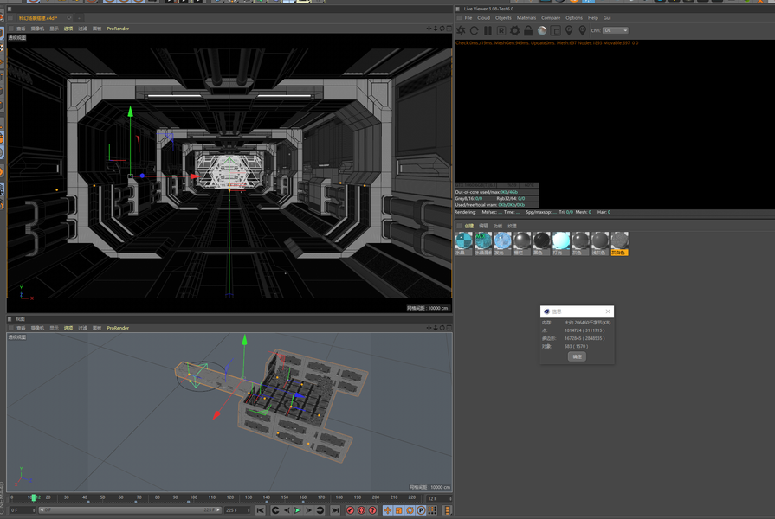The width and height of the screenshot is (775, 519).
Task: Open Octane settings gear in Live Viewer
Action: (x=514, y=30)
